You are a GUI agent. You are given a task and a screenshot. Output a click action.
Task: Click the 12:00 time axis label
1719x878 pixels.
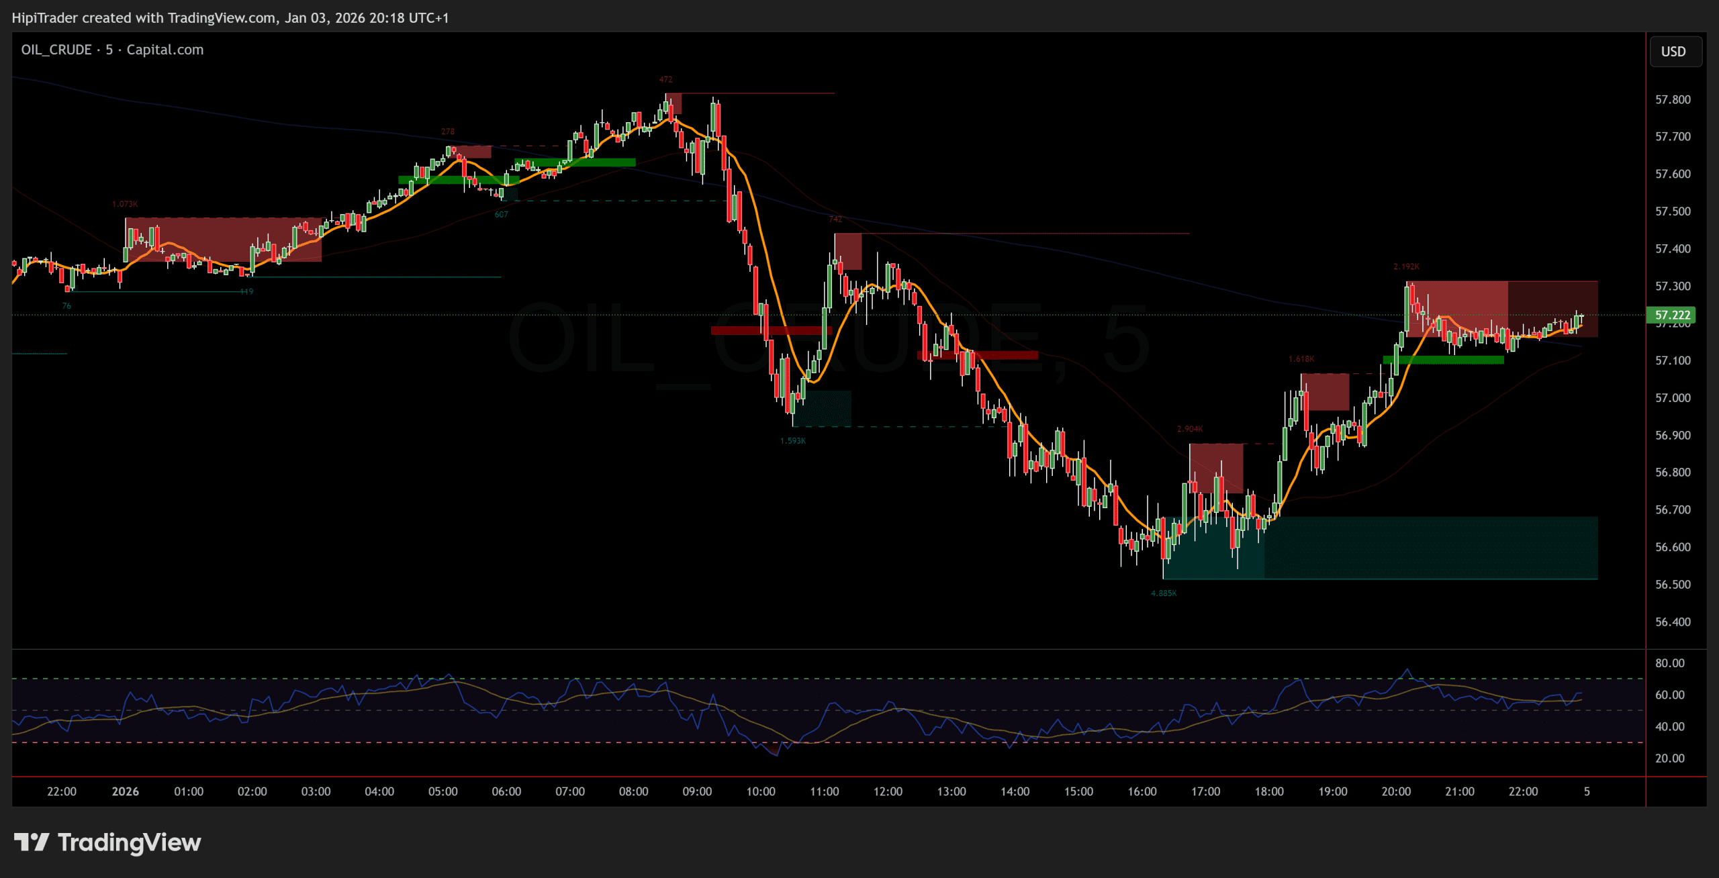coord(888,791)
